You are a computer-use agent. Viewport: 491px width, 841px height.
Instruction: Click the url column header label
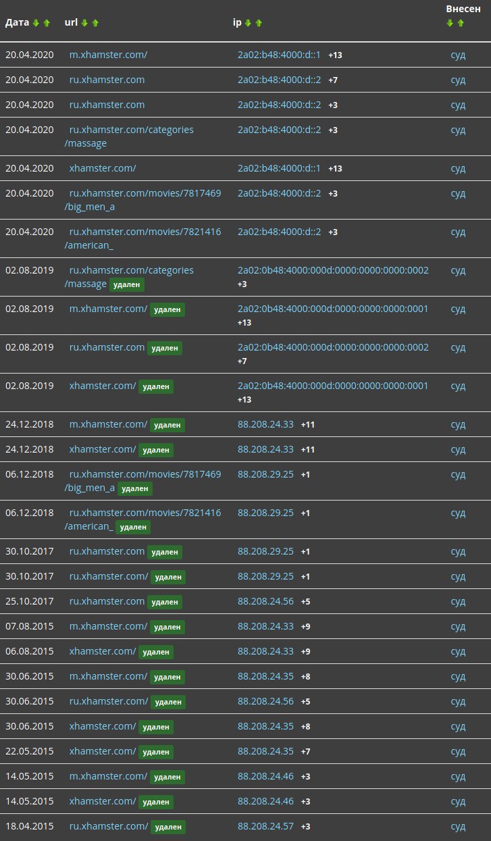point(71,23)
